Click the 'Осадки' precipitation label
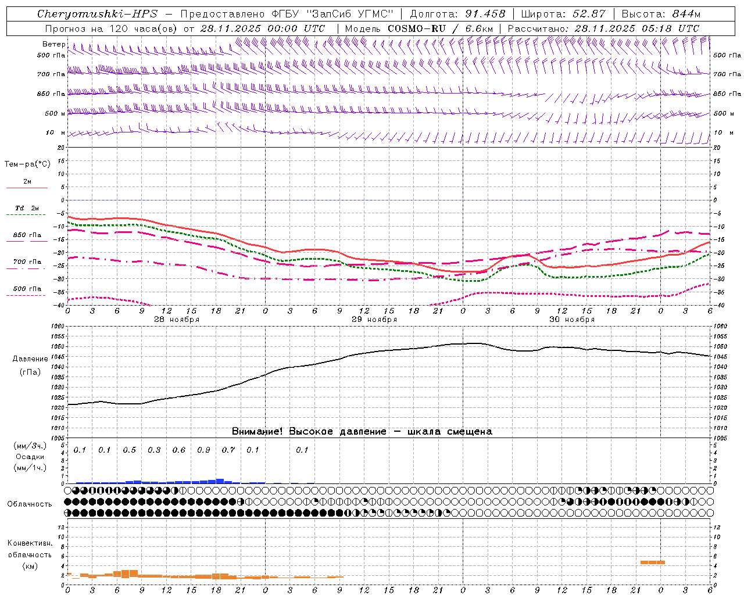The image size is (744, 595). coord(30,457)
